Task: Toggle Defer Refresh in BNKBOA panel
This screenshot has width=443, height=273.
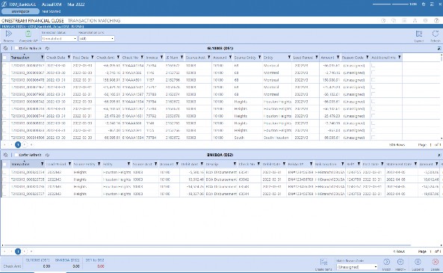Action: 16,155
